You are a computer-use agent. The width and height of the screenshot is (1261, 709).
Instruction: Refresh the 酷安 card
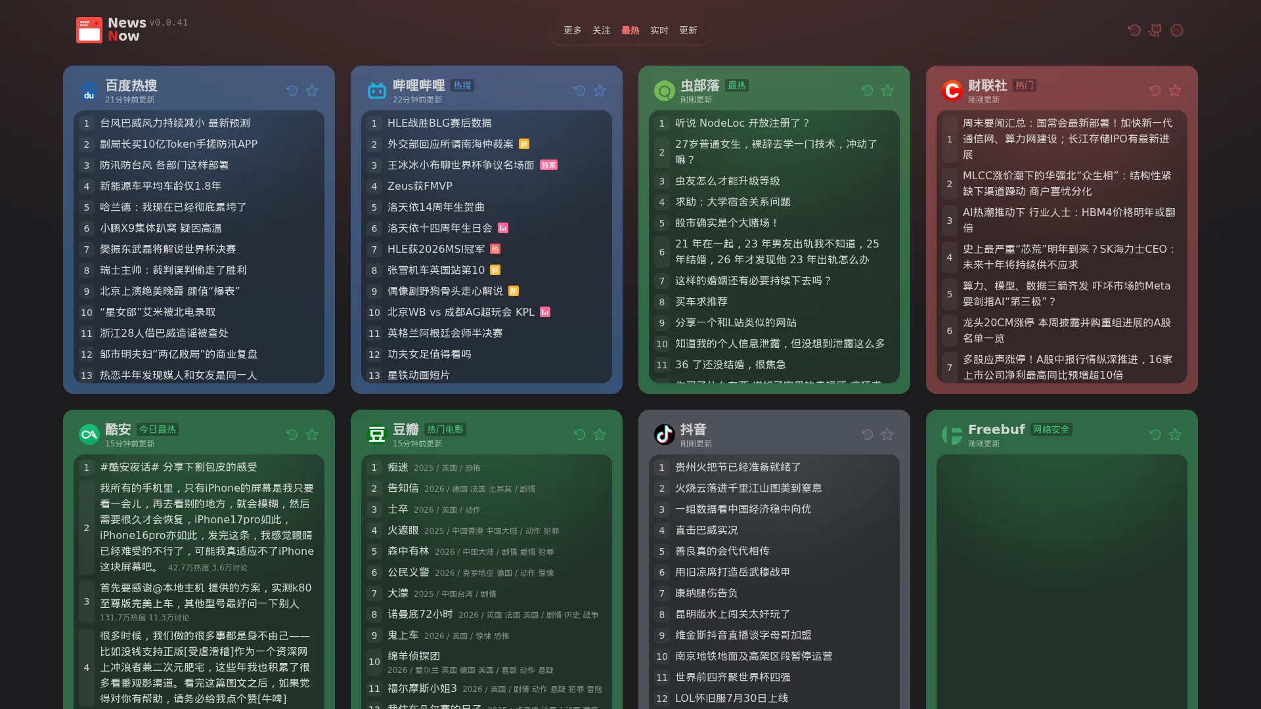point(292,435)
